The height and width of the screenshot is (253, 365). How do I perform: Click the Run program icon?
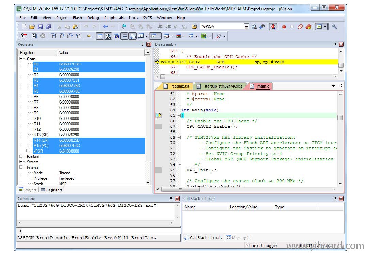tap(34, 36)
